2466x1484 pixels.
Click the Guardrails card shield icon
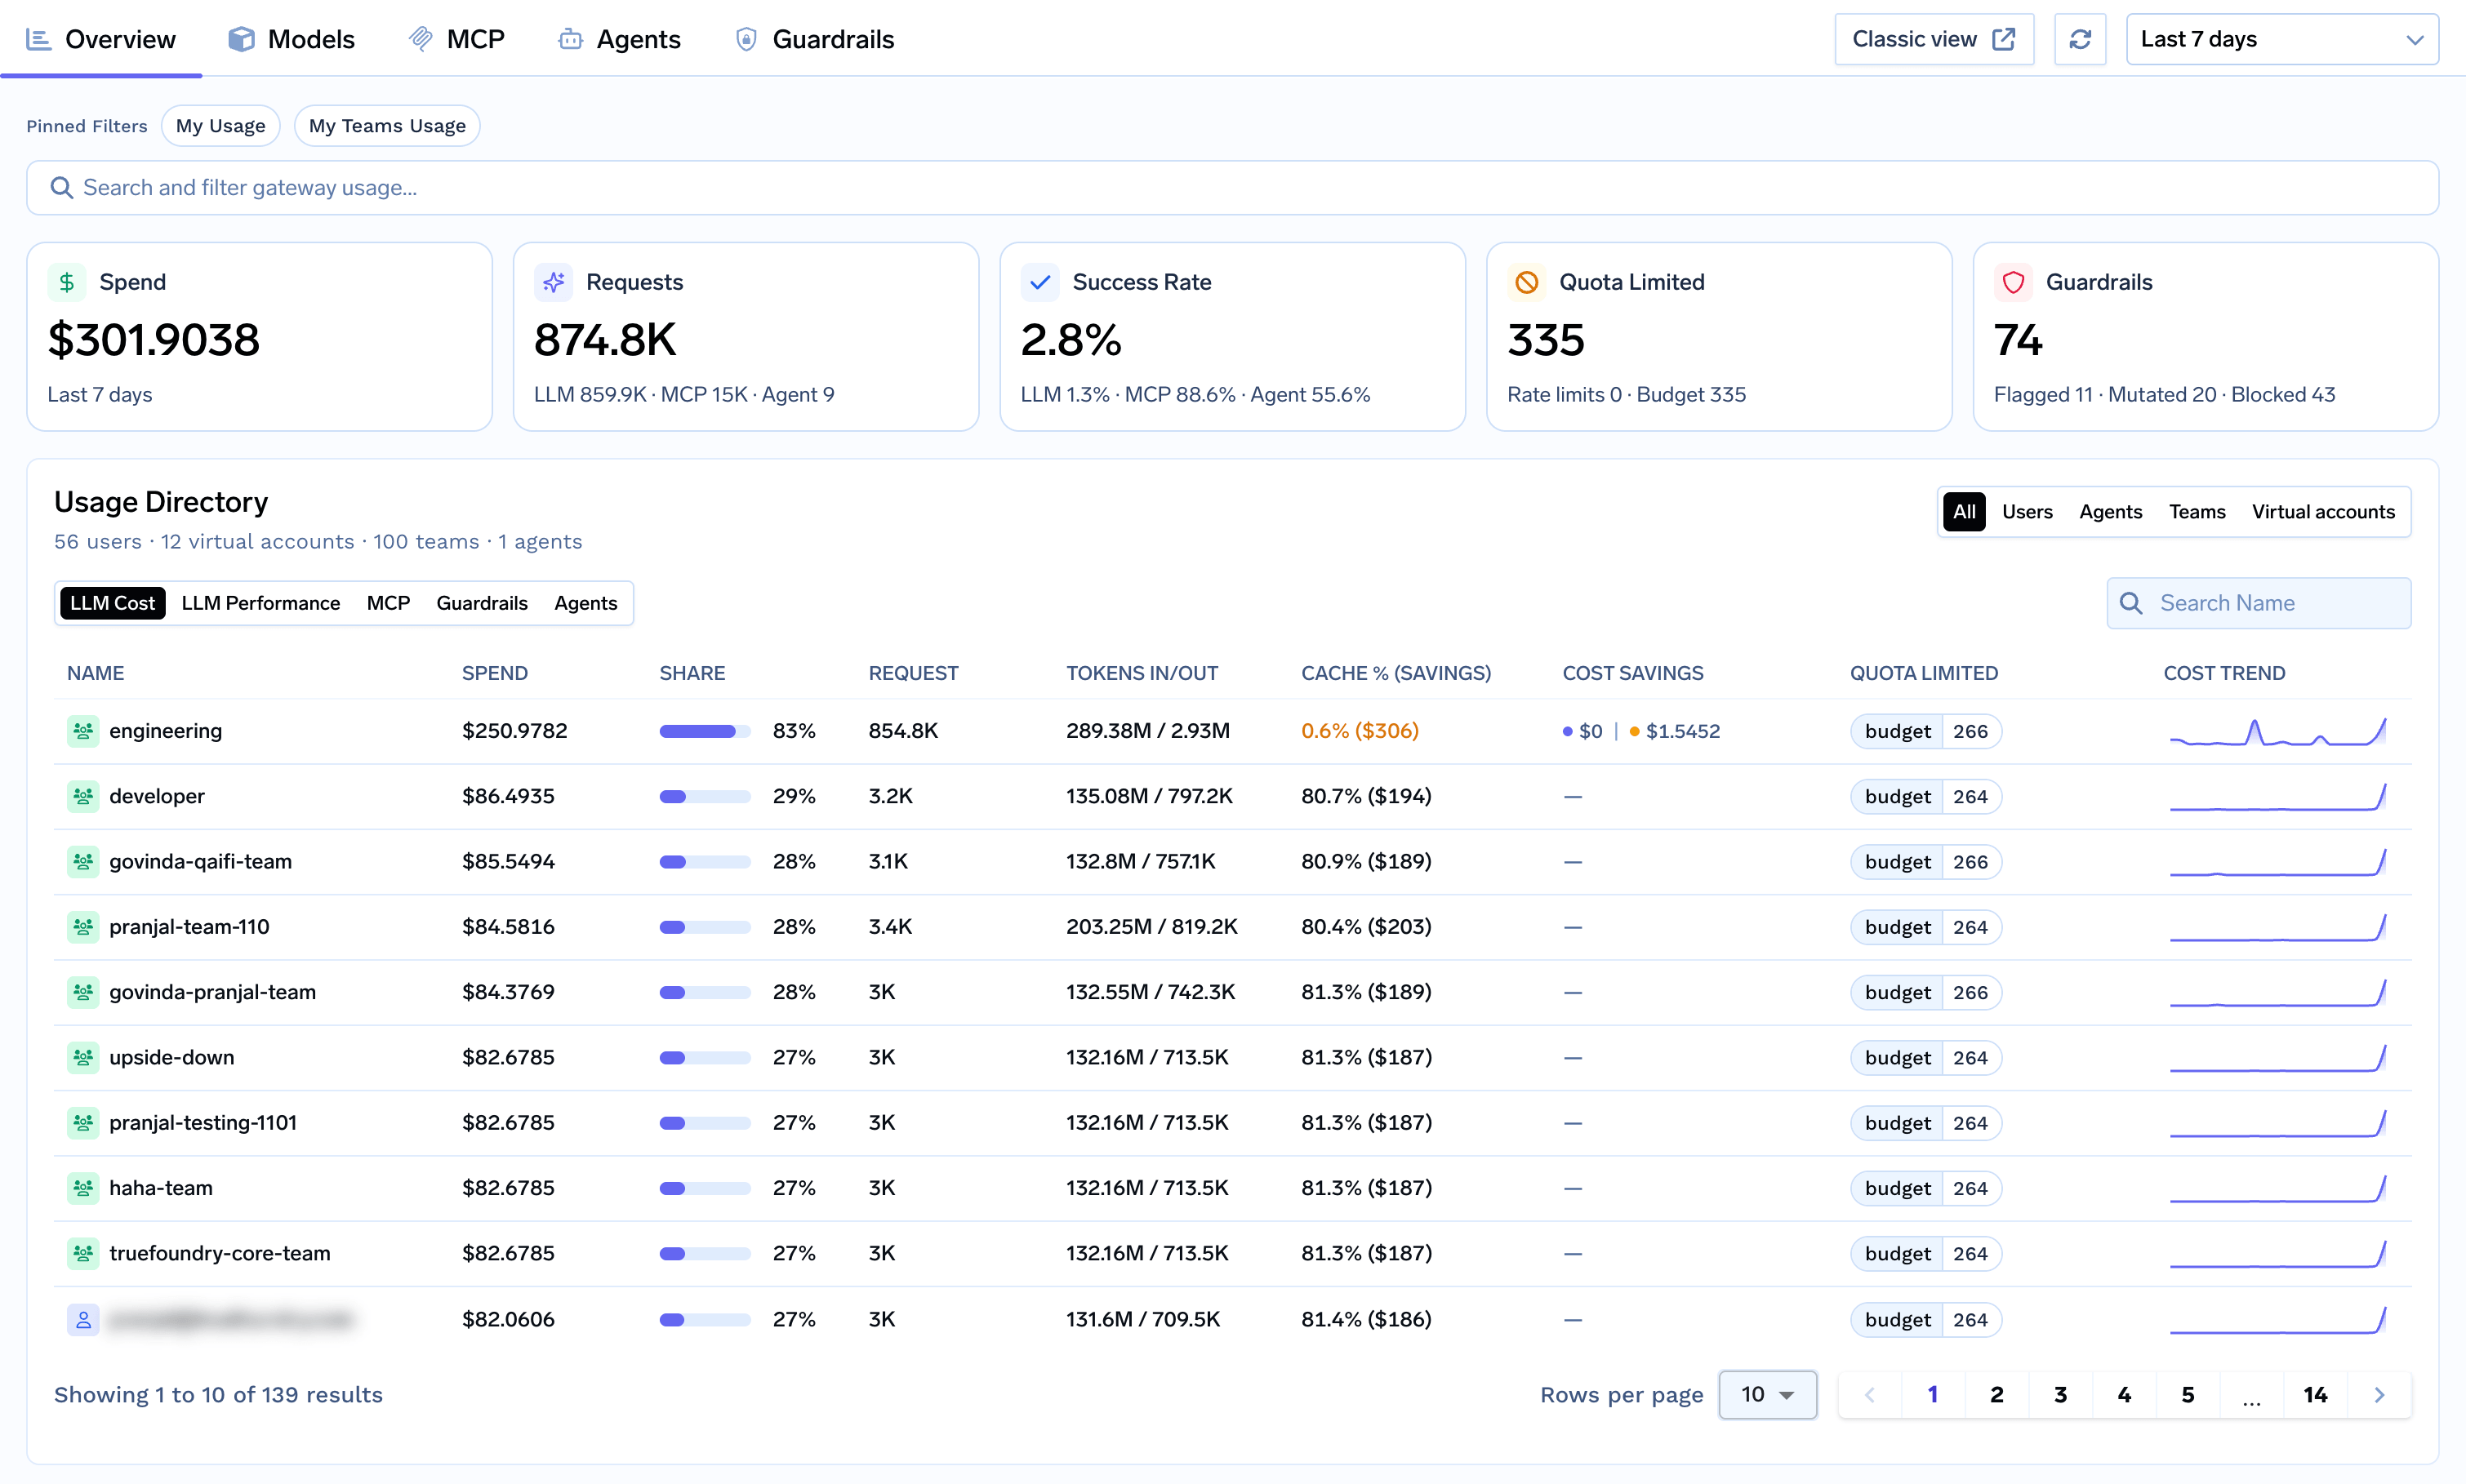(2013, 282)
